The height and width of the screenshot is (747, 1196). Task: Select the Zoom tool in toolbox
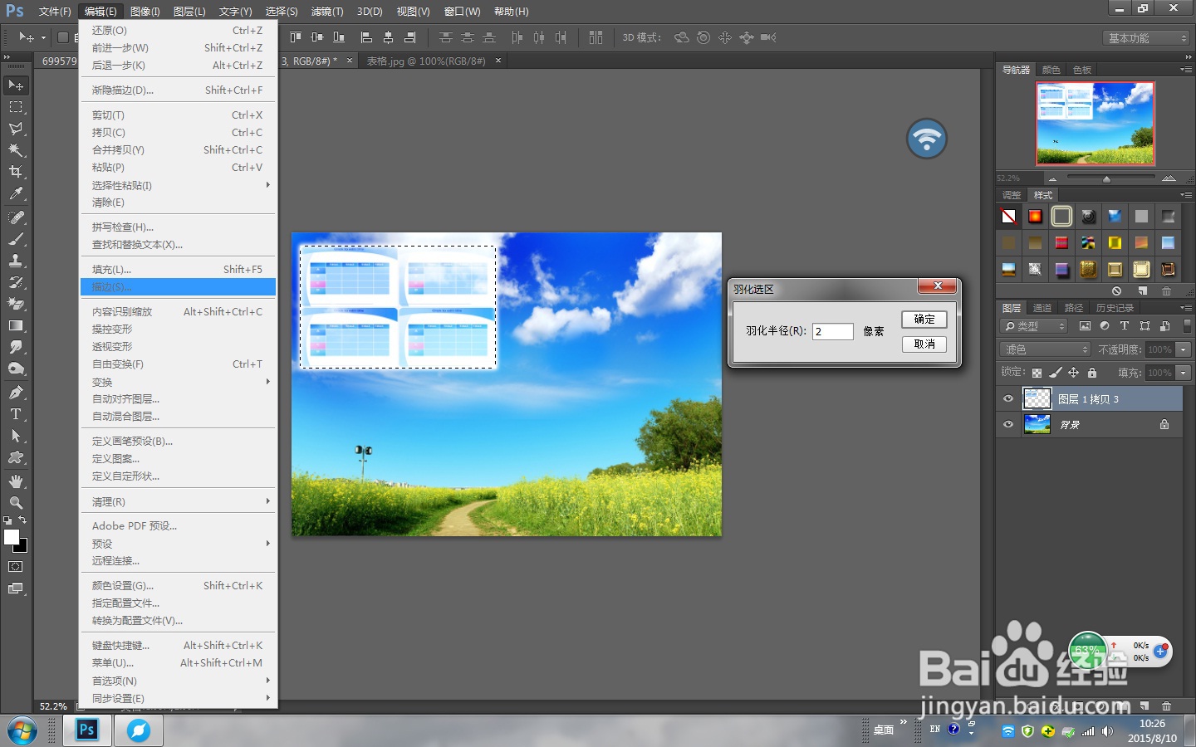pyautogui.click(x=16, y=503)
